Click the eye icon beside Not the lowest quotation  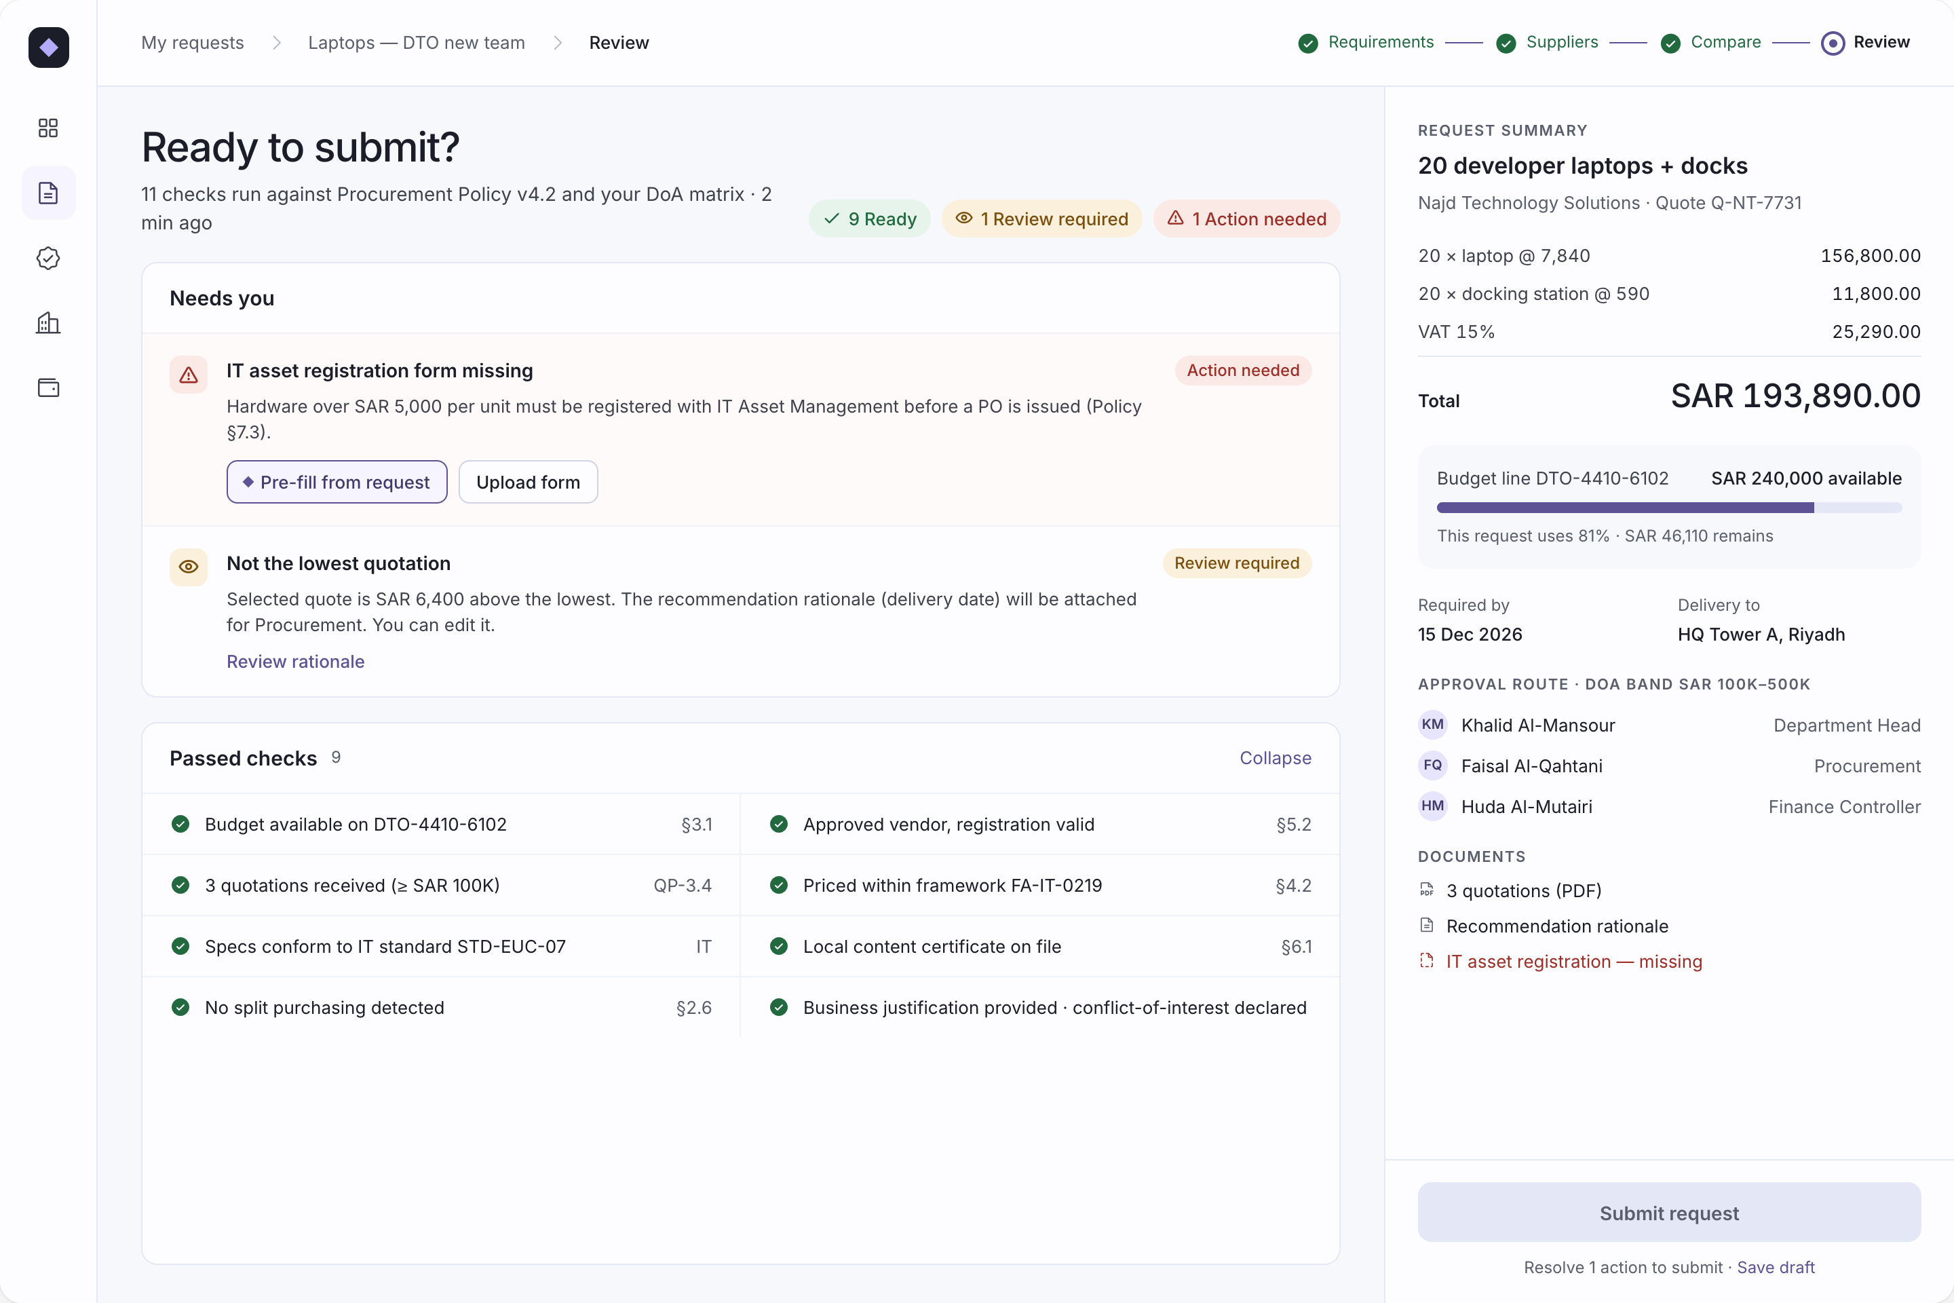coord(189,567)
